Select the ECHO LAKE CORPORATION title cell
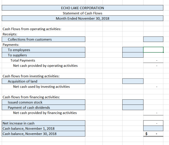Screen dimensions: 169x145 [x=82, y=8]
